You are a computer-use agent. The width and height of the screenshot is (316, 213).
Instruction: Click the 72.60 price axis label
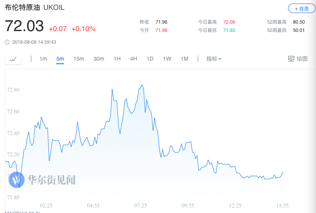pos(13,111)
